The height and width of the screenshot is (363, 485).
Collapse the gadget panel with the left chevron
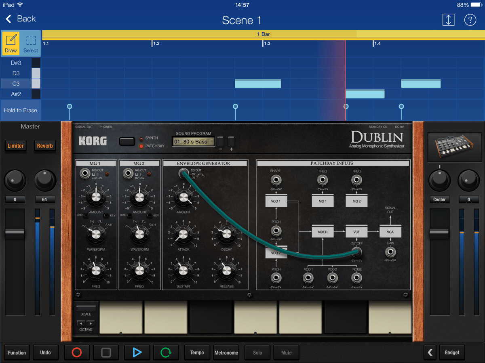(x=430, y=352)
